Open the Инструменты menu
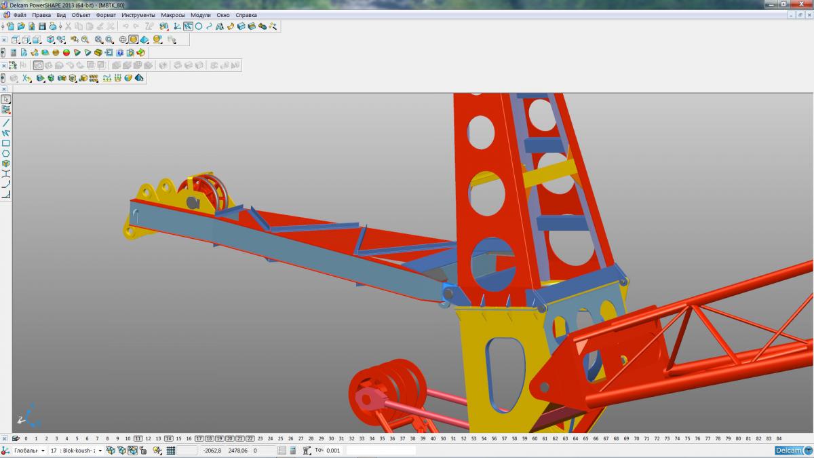Screen dimensions: 814x458 (138, 15)
